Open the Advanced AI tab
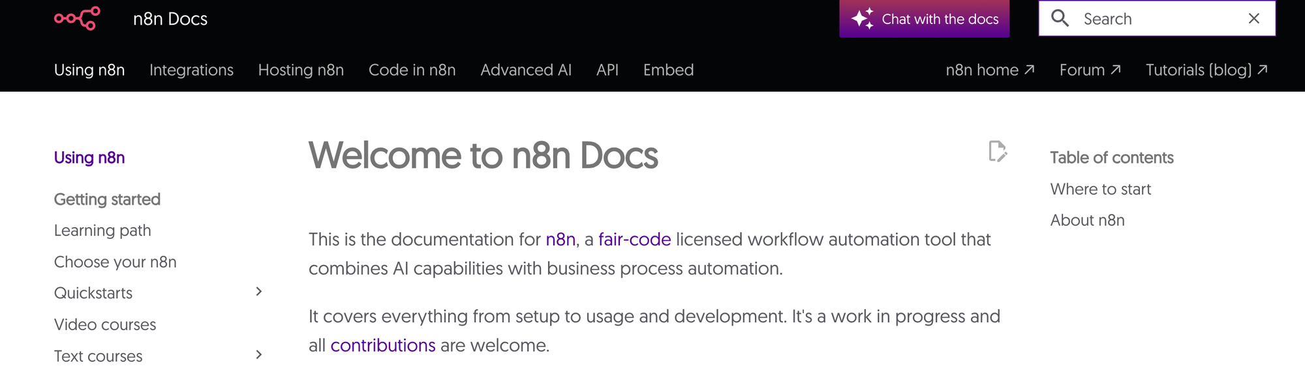The width and height of the screenshot is (1305, 383). (x=525, y=70)
